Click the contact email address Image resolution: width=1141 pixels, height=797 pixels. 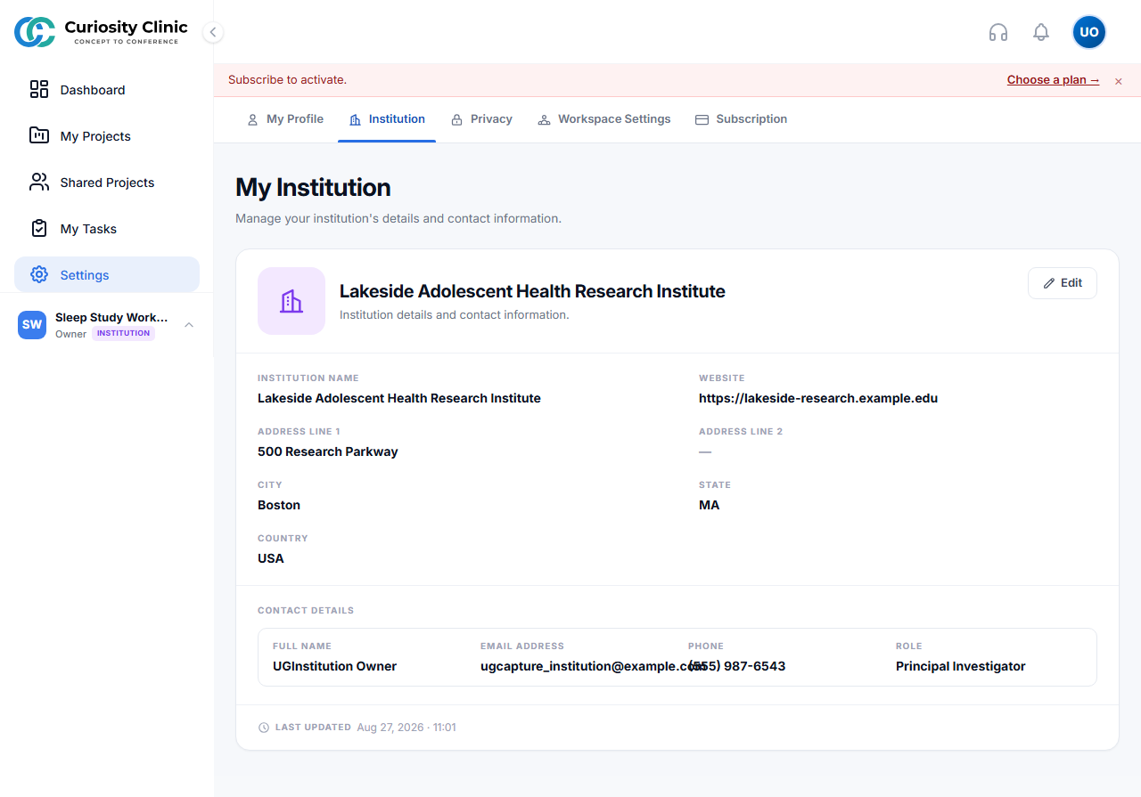(x=593, y=666)
